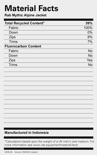Click the Material Facts heading

[31, 9]
